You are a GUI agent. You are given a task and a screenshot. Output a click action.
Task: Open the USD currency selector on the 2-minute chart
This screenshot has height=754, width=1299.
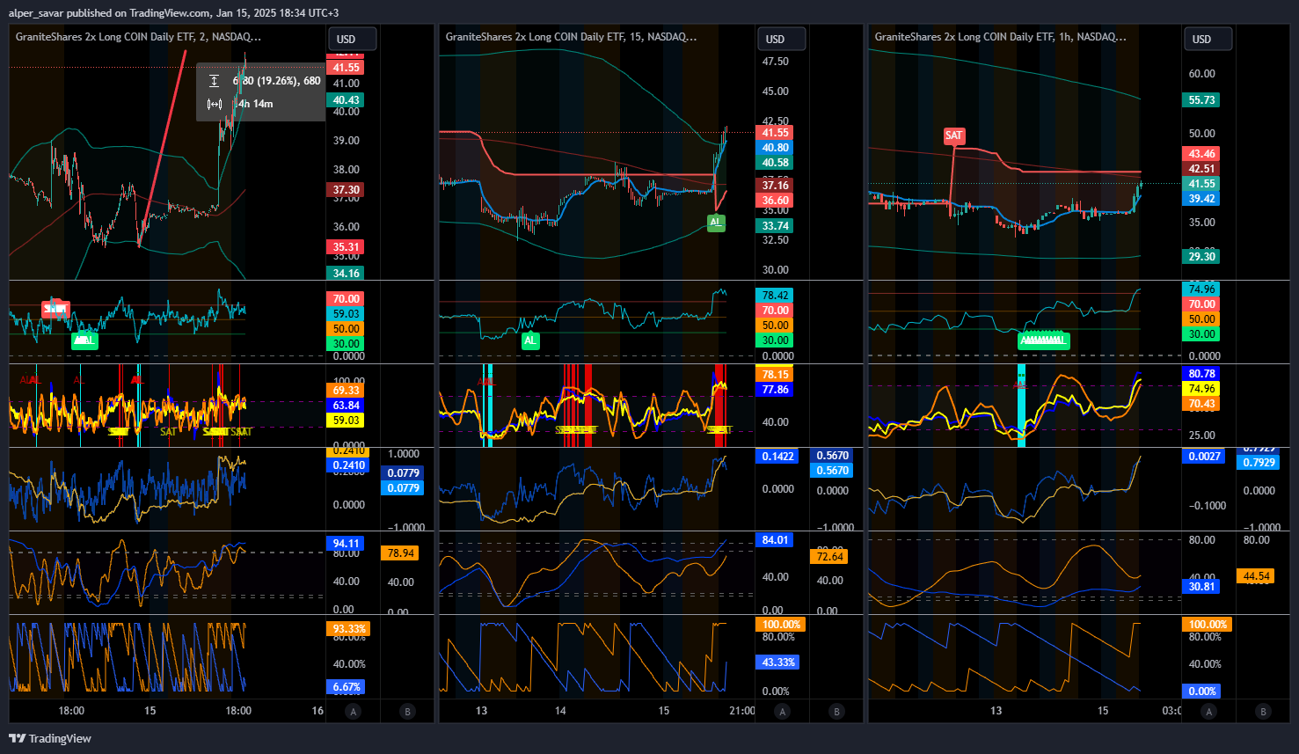click(352, 39)
